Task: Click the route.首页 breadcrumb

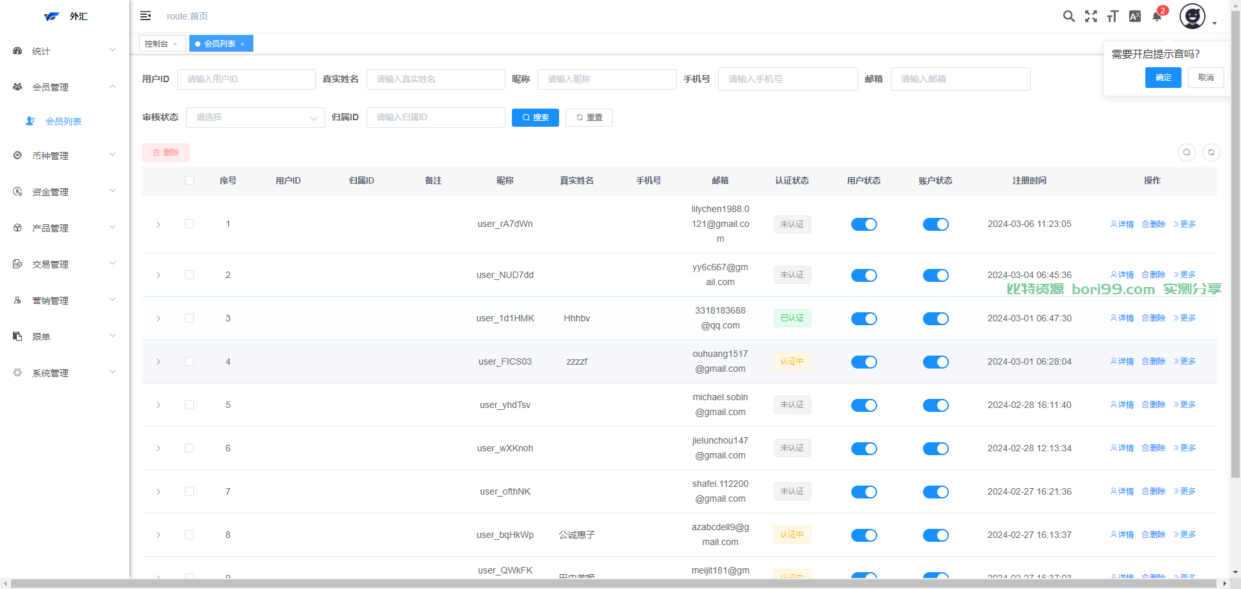Action: point(187,16)
